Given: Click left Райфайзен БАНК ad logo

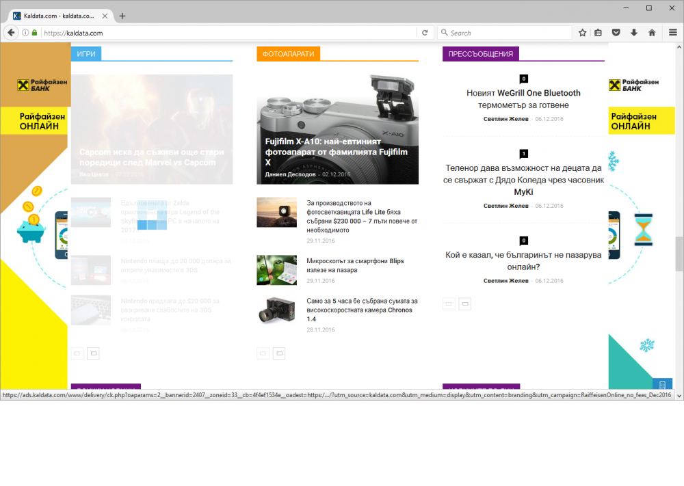Looking at the screenshot, I should coord(42,85).
